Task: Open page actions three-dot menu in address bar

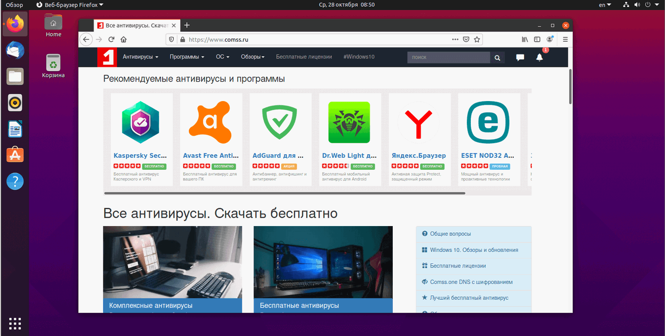Action: (x=455, y=39)
